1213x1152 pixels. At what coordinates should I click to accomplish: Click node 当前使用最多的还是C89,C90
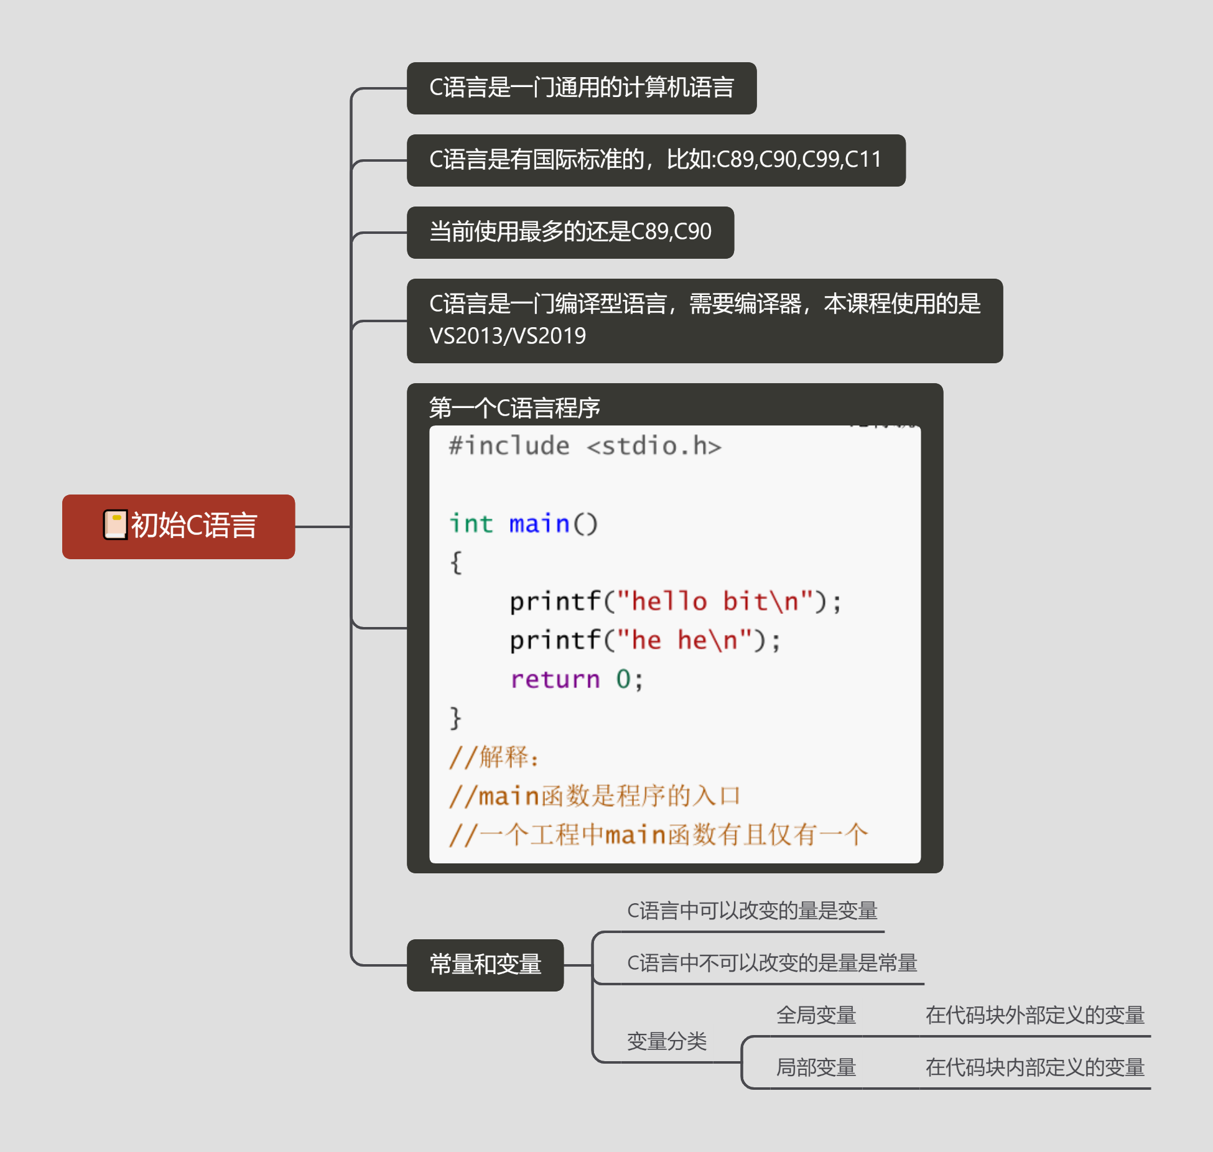point(570,233)
